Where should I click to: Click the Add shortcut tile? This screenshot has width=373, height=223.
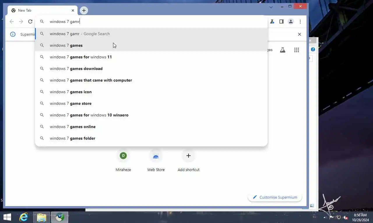click(x=189, y=161)
